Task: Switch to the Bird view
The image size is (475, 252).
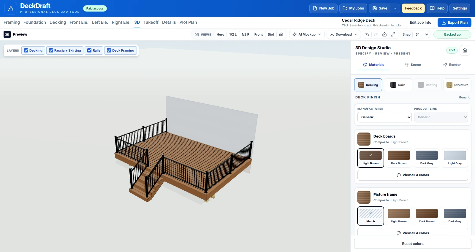Action: pyautogui.click(x=271, y=34)
